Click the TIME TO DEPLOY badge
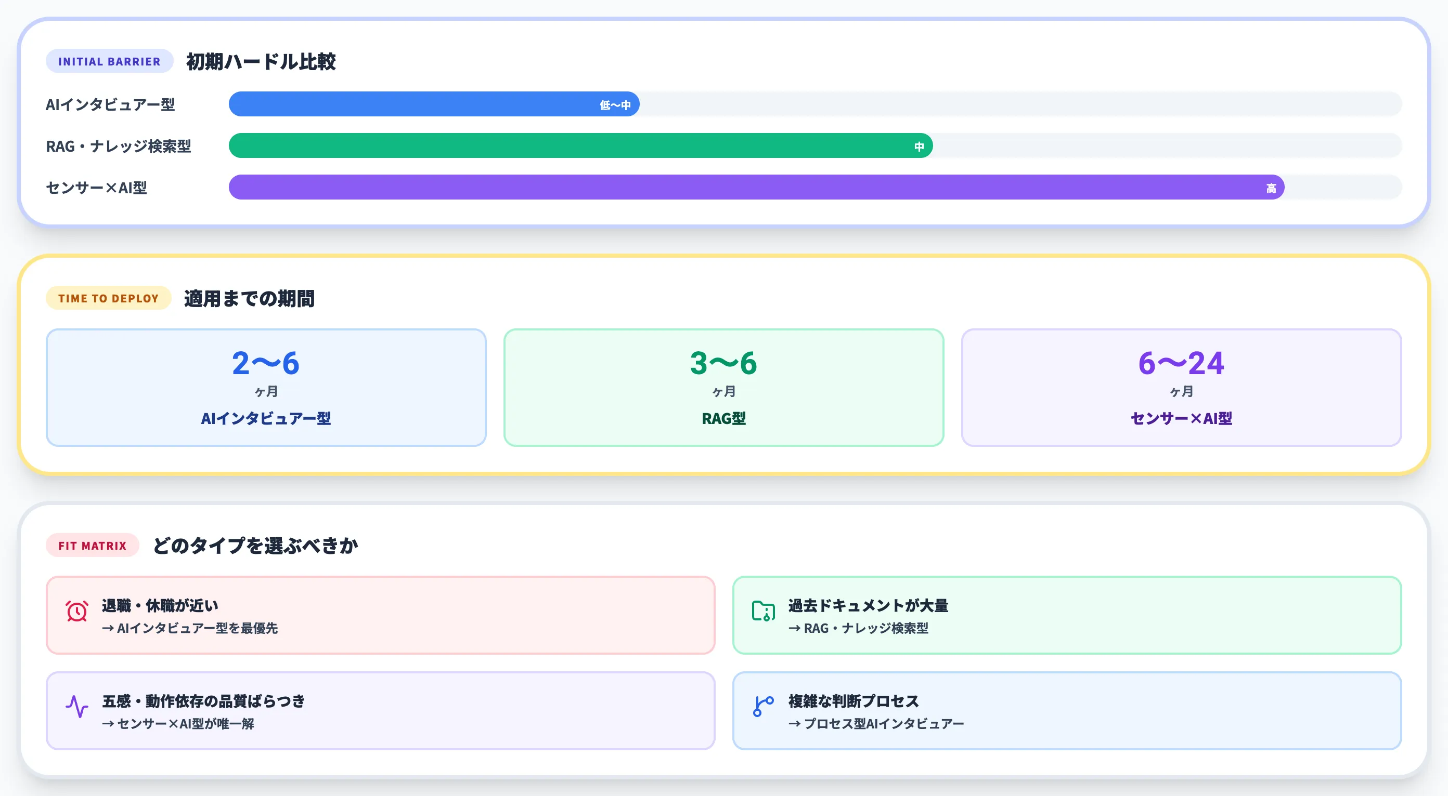Image resolution: width=1448 pixels, height=796 pixels. [x=109, y=298]
